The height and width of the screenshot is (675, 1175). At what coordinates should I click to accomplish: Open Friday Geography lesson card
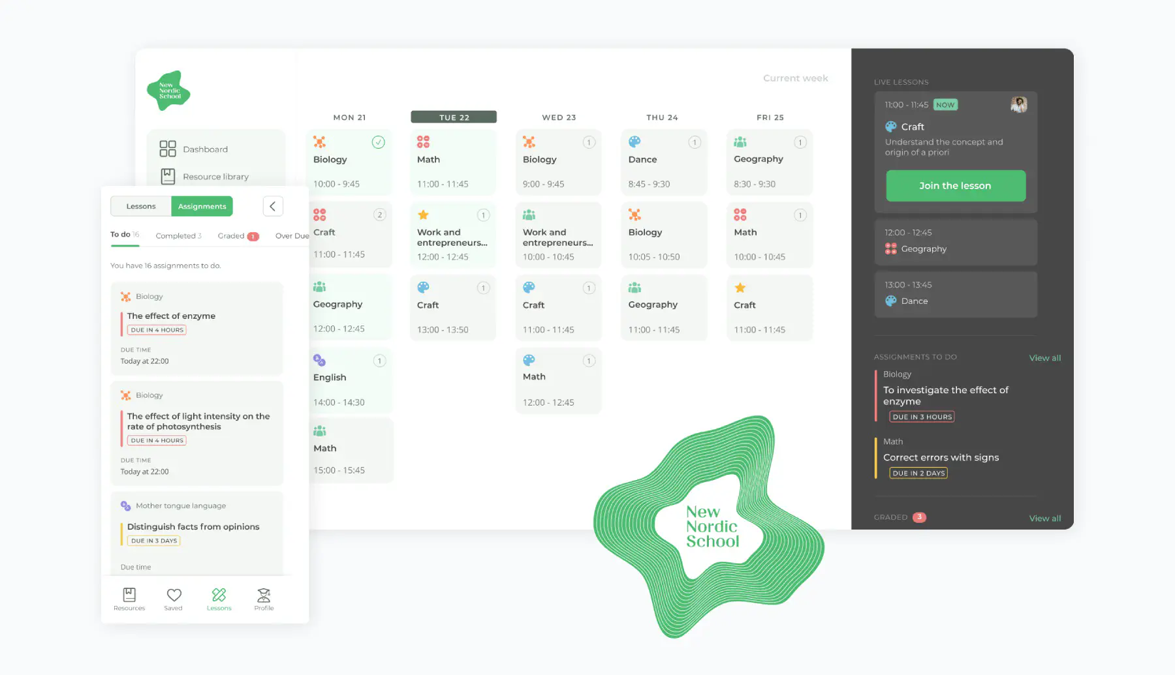coord(769,162)
